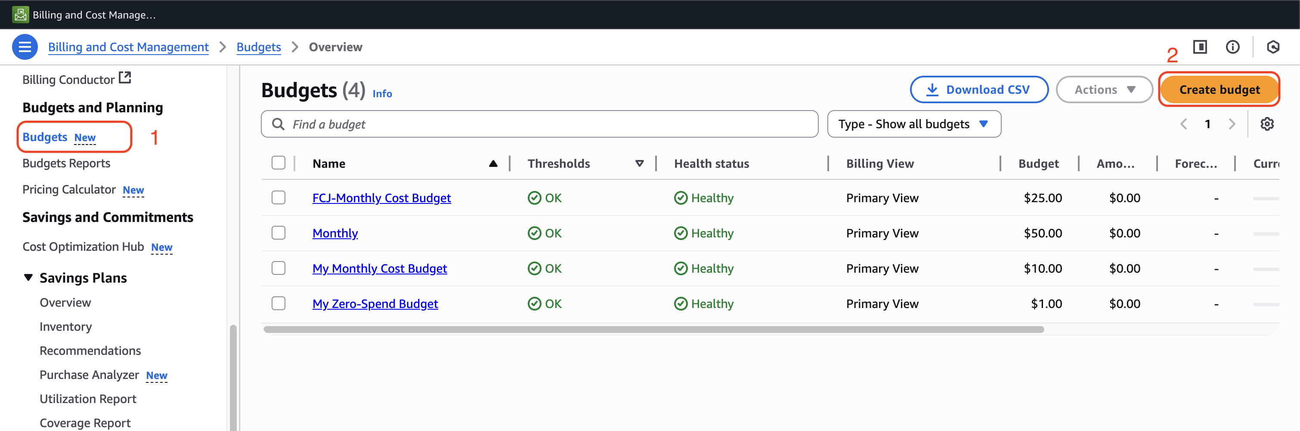Toggle the side panel layout icon
The image size is (1300, 431).
point(1200,47)
